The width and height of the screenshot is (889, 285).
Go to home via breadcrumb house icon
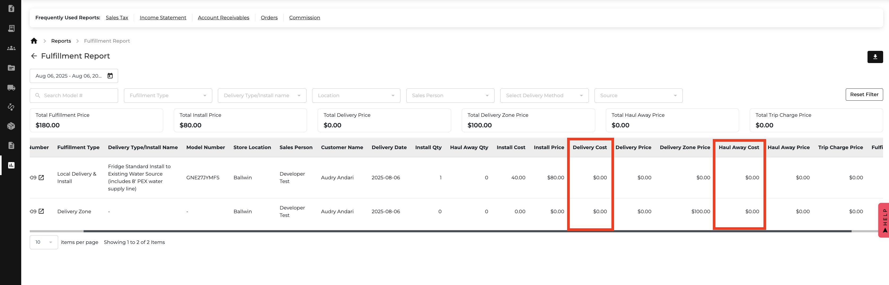point(34,41)
